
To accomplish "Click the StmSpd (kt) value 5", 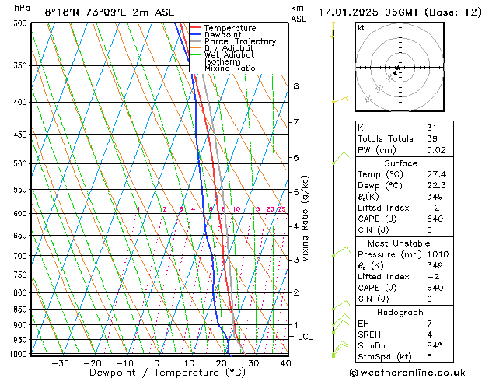I will (429, 356).
